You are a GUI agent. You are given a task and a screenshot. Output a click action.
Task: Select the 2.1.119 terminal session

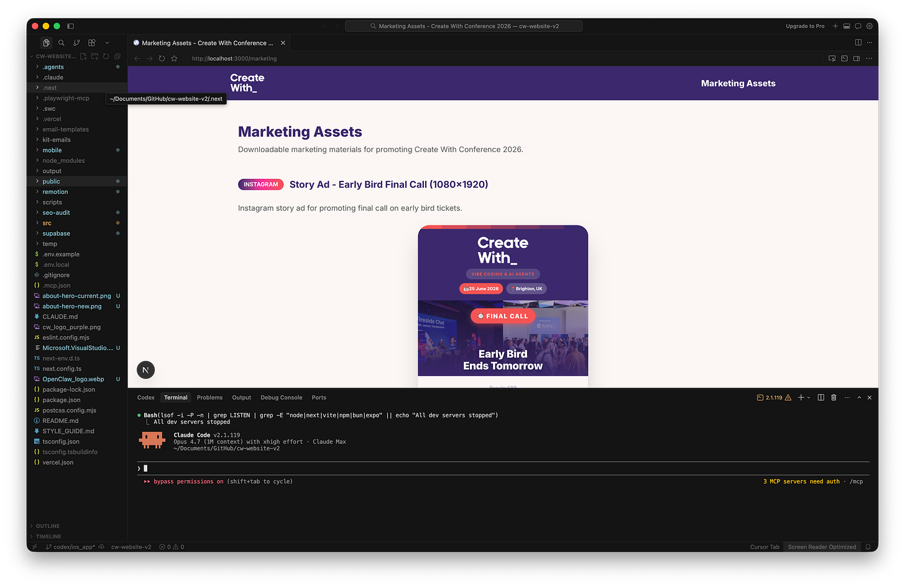(x=774, y=398)
